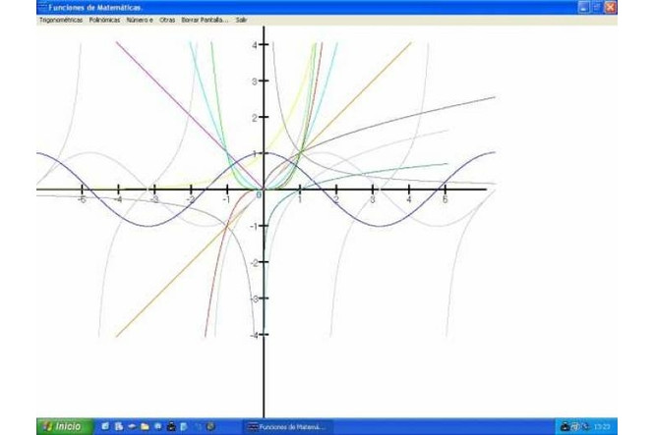Close the Funciones de Matemáticas window
Viewport: 653px width, 435px height.
pyautogui.click(x=611, y=7)
